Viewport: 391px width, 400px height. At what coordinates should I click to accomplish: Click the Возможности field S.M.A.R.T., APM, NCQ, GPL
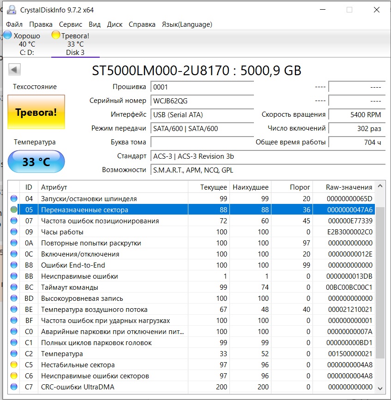(x=268, y=170)
